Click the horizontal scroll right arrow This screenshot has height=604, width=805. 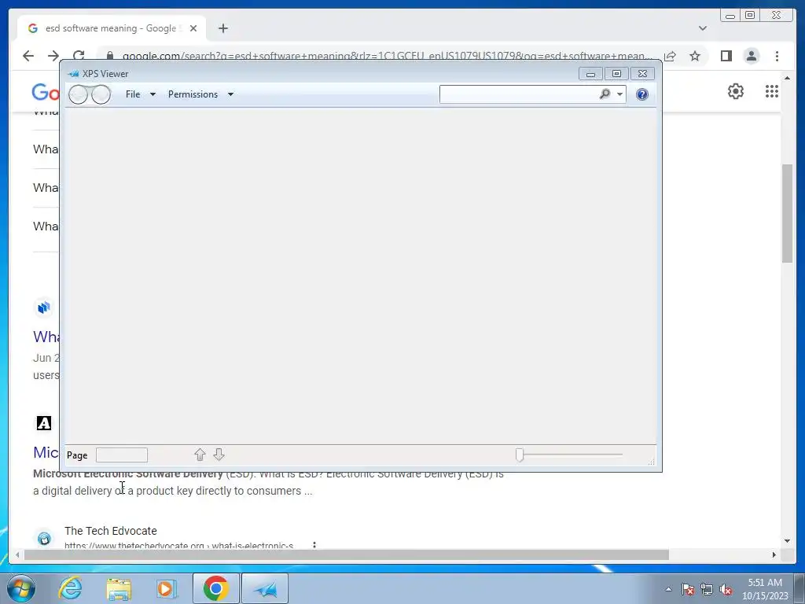[774, 554]
